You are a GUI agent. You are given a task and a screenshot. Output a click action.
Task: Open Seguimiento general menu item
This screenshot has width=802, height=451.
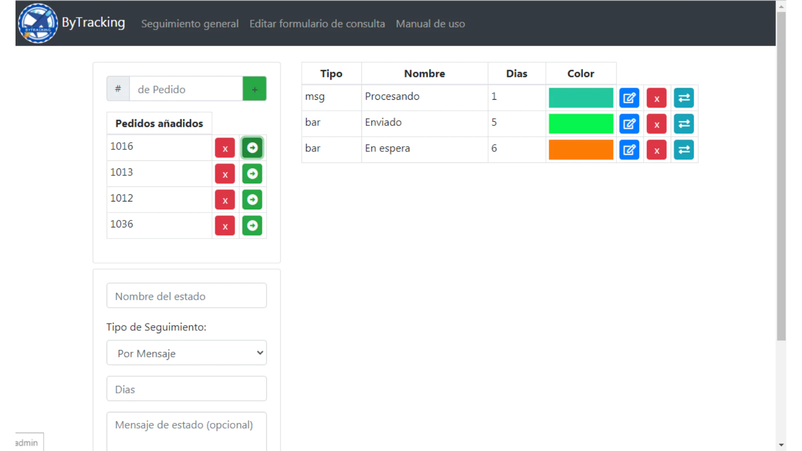[x=190, y=24]
